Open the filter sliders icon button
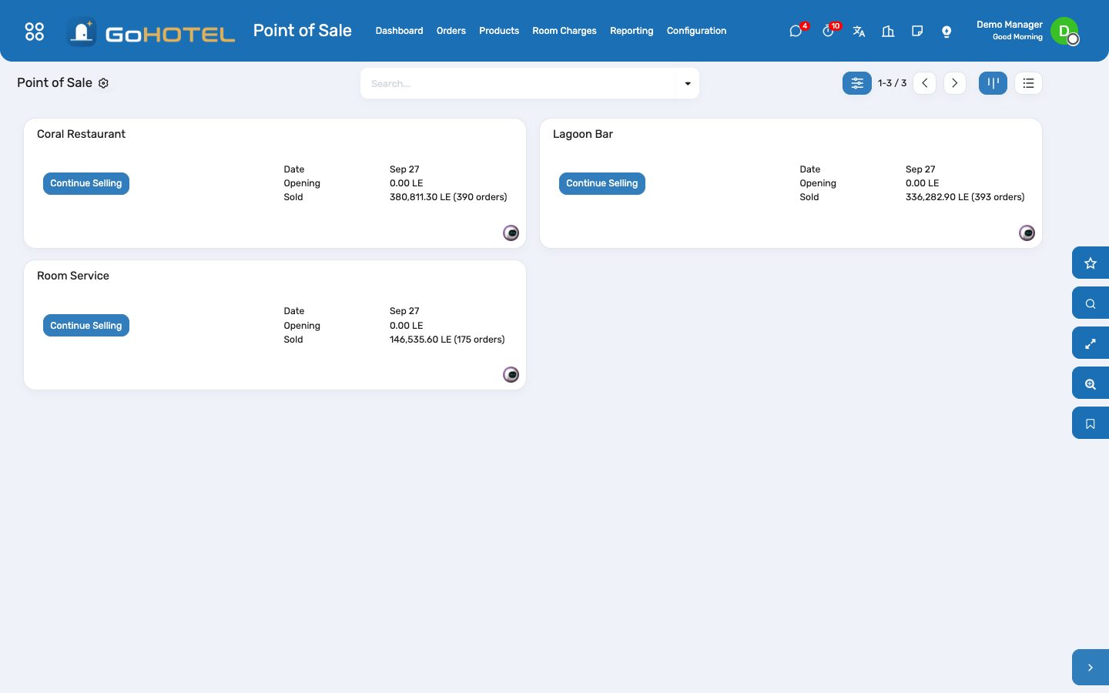Screen dimensions: 1109x693 click(x=857, y=83)
